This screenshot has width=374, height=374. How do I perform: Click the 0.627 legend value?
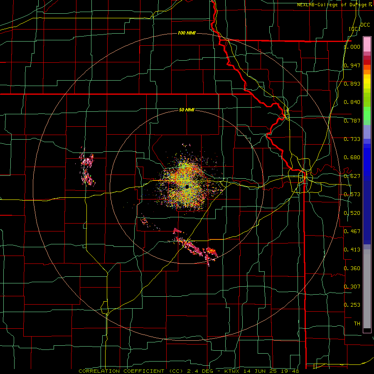coord(352,176)
